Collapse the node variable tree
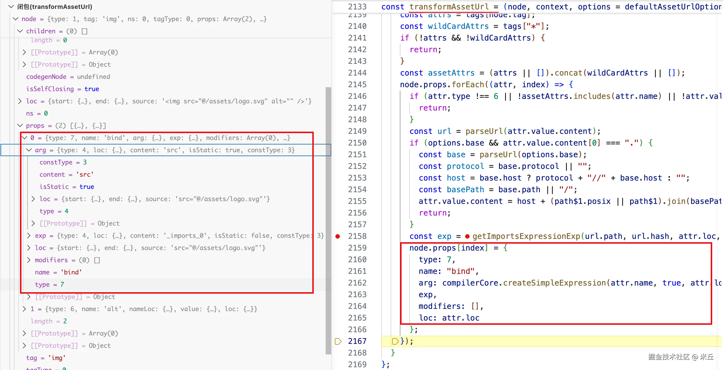 click(x=16, y=19)
